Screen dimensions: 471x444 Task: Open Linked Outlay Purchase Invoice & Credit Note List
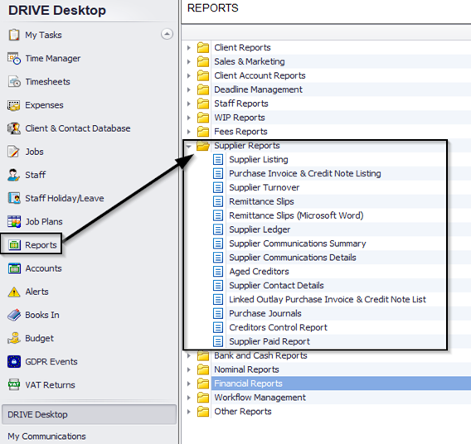pyautogui.click(x=328, y=299)
